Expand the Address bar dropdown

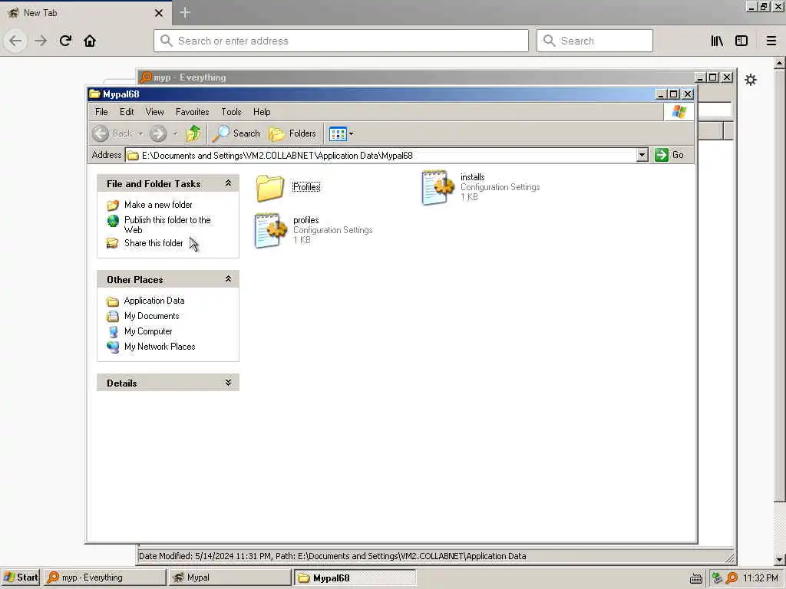point(642,155)
